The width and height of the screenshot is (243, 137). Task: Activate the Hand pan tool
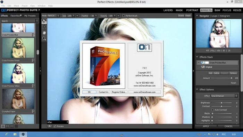pyautogui.click(x=44, y=33)
